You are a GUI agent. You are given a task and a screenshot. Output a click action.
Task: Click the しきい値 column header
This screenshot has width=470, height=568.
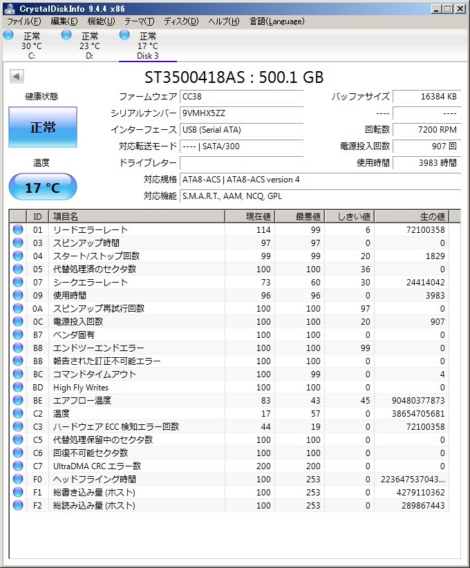point(350,216)
